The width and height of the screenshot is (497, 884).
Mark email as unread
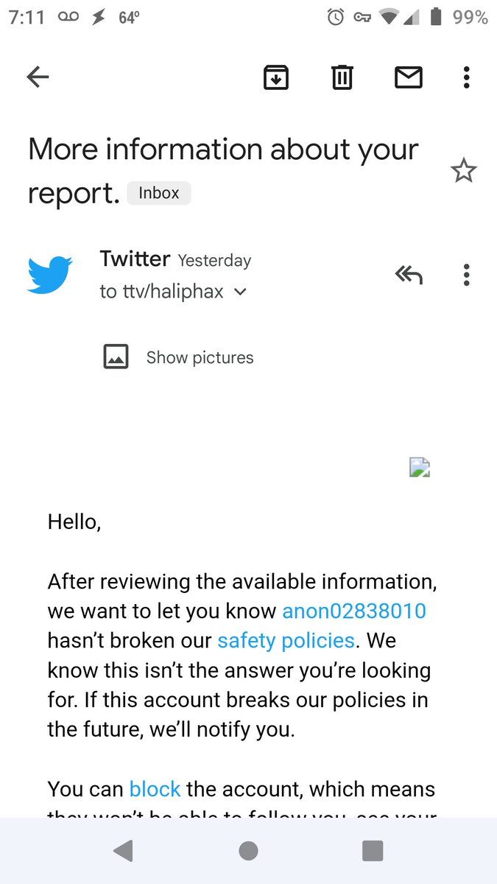408,77
